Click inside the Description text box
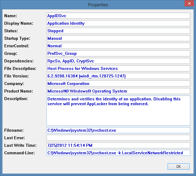Screen dimensions: 196x176 coord(118,111)
